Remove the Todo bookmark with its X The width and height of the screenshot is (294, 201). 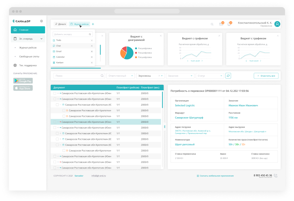(x=91, y=41)
